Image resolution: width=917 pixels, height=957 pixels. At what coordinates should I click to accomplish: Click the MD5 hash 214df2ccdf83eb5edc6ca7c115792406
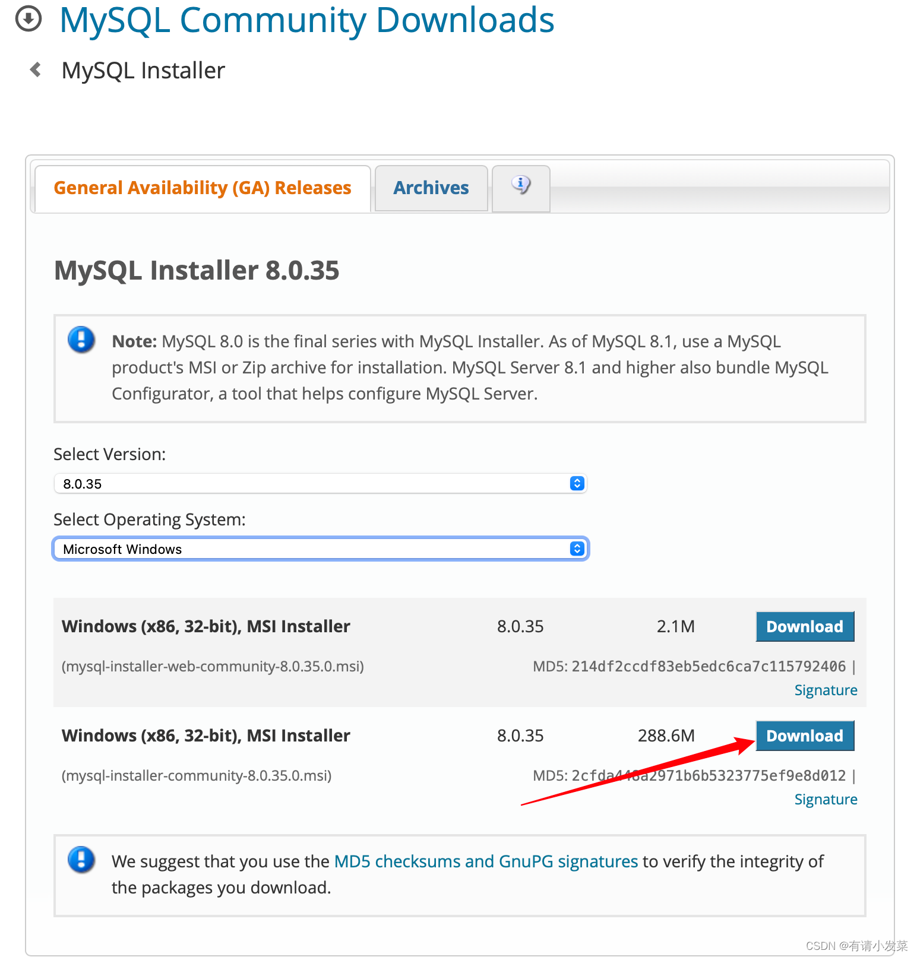click(x=709, y=666)
